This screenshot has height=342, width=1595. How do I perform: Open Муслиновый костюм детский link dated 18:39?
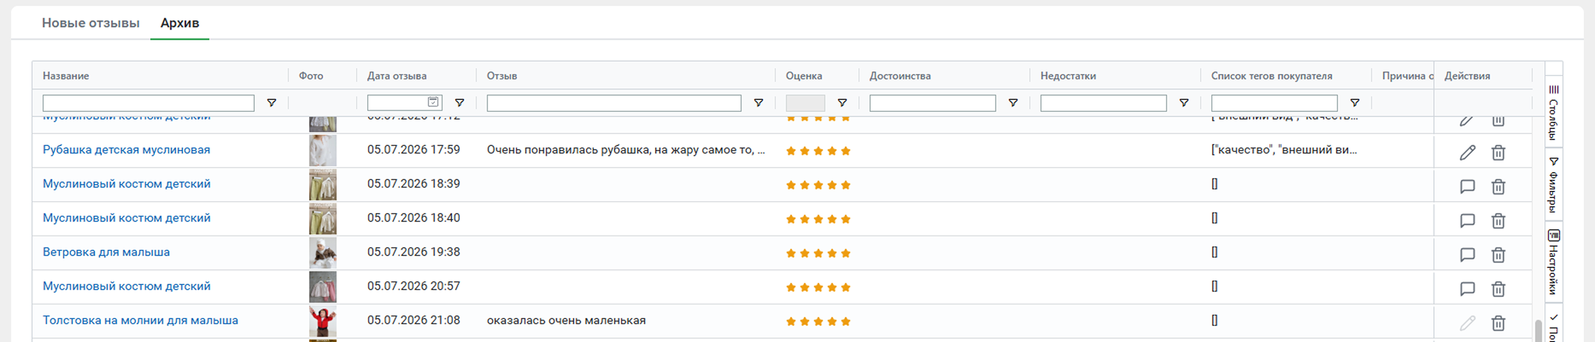point(126,184)
